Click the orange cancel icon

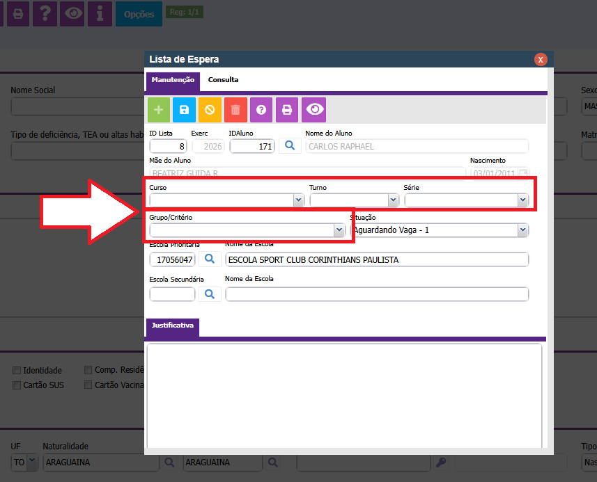(210, 110)
